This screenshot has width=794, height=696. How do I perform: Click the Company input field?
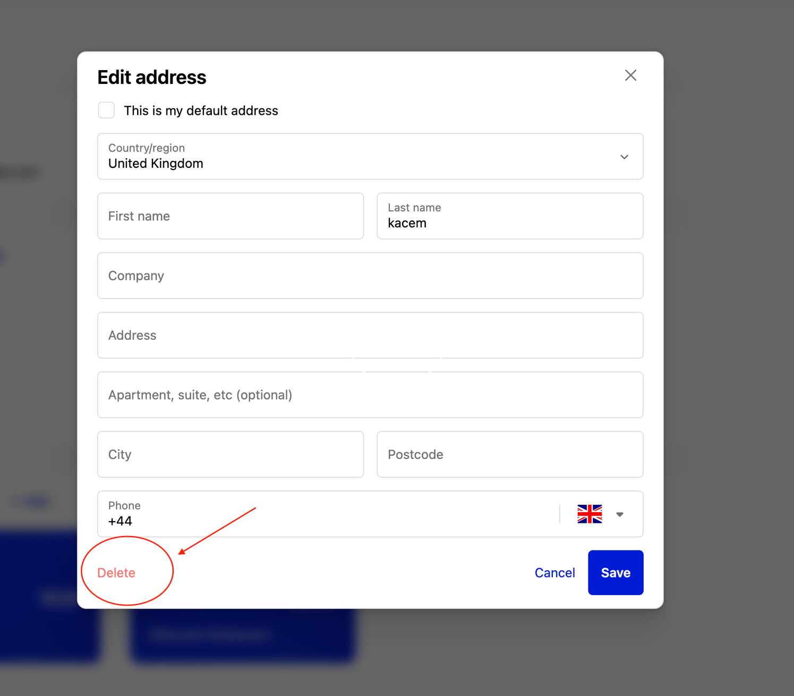tap(370, 276)
